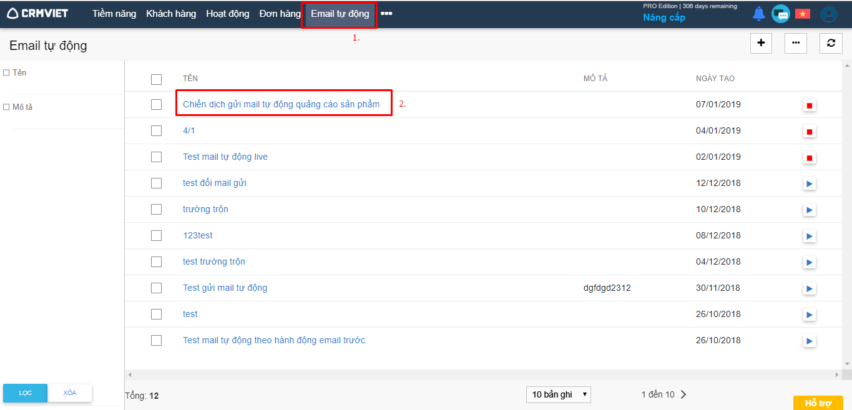This screenshot has height=410, width=852.
Task: Open the Đơn hàng menu item
Action: click(280, 14)
